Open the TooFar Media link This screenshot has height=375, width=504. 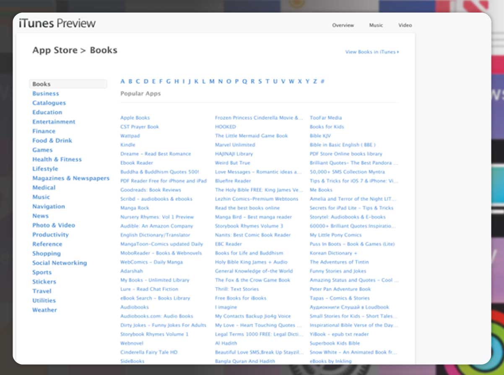click(x=326, y=118)
